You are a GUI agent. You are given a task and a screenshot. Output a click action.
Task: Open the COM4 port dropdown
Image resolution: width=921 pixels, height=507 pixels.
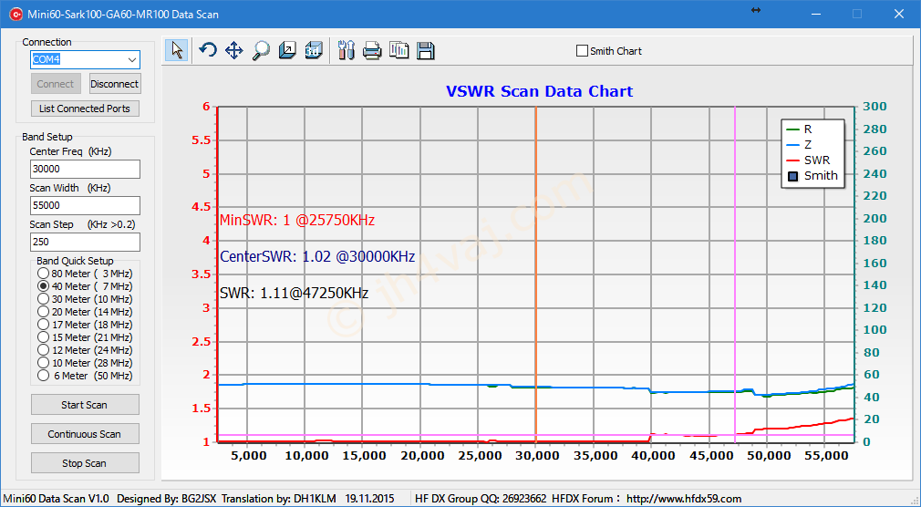[131, 59]
